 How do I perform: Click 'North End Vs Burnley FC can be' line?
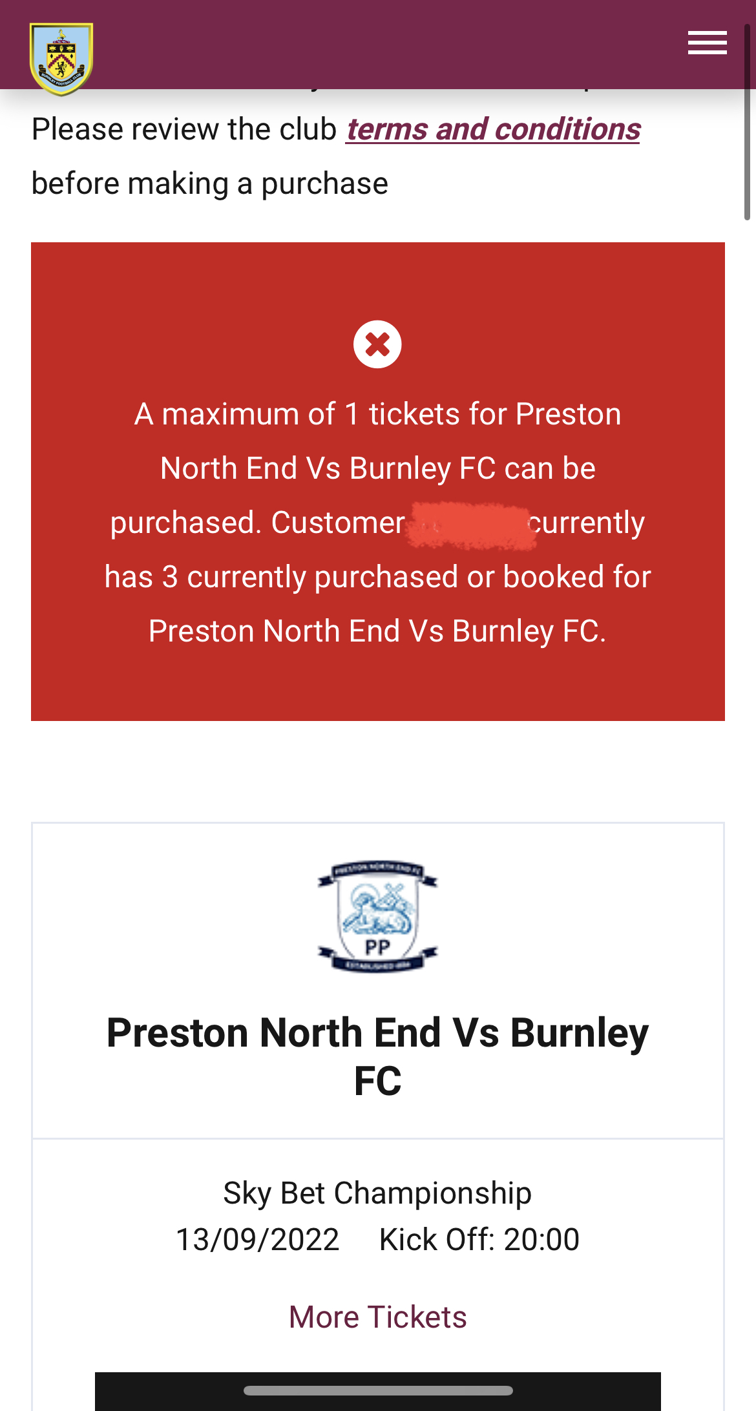tap(377, 468)
